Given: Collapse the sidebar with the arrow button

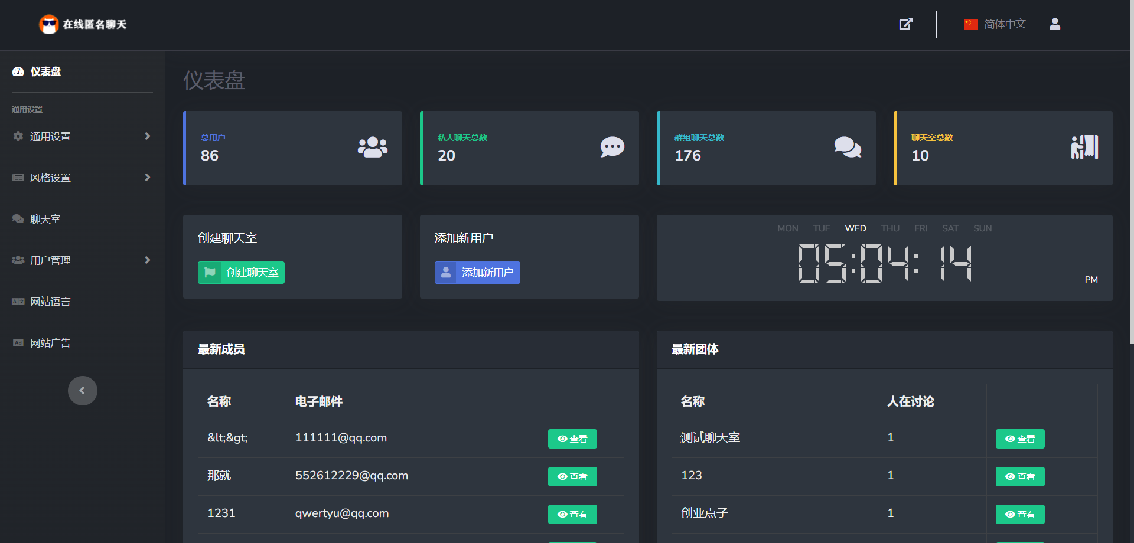Looking at the screenshot, I should [x=82, y=390].
